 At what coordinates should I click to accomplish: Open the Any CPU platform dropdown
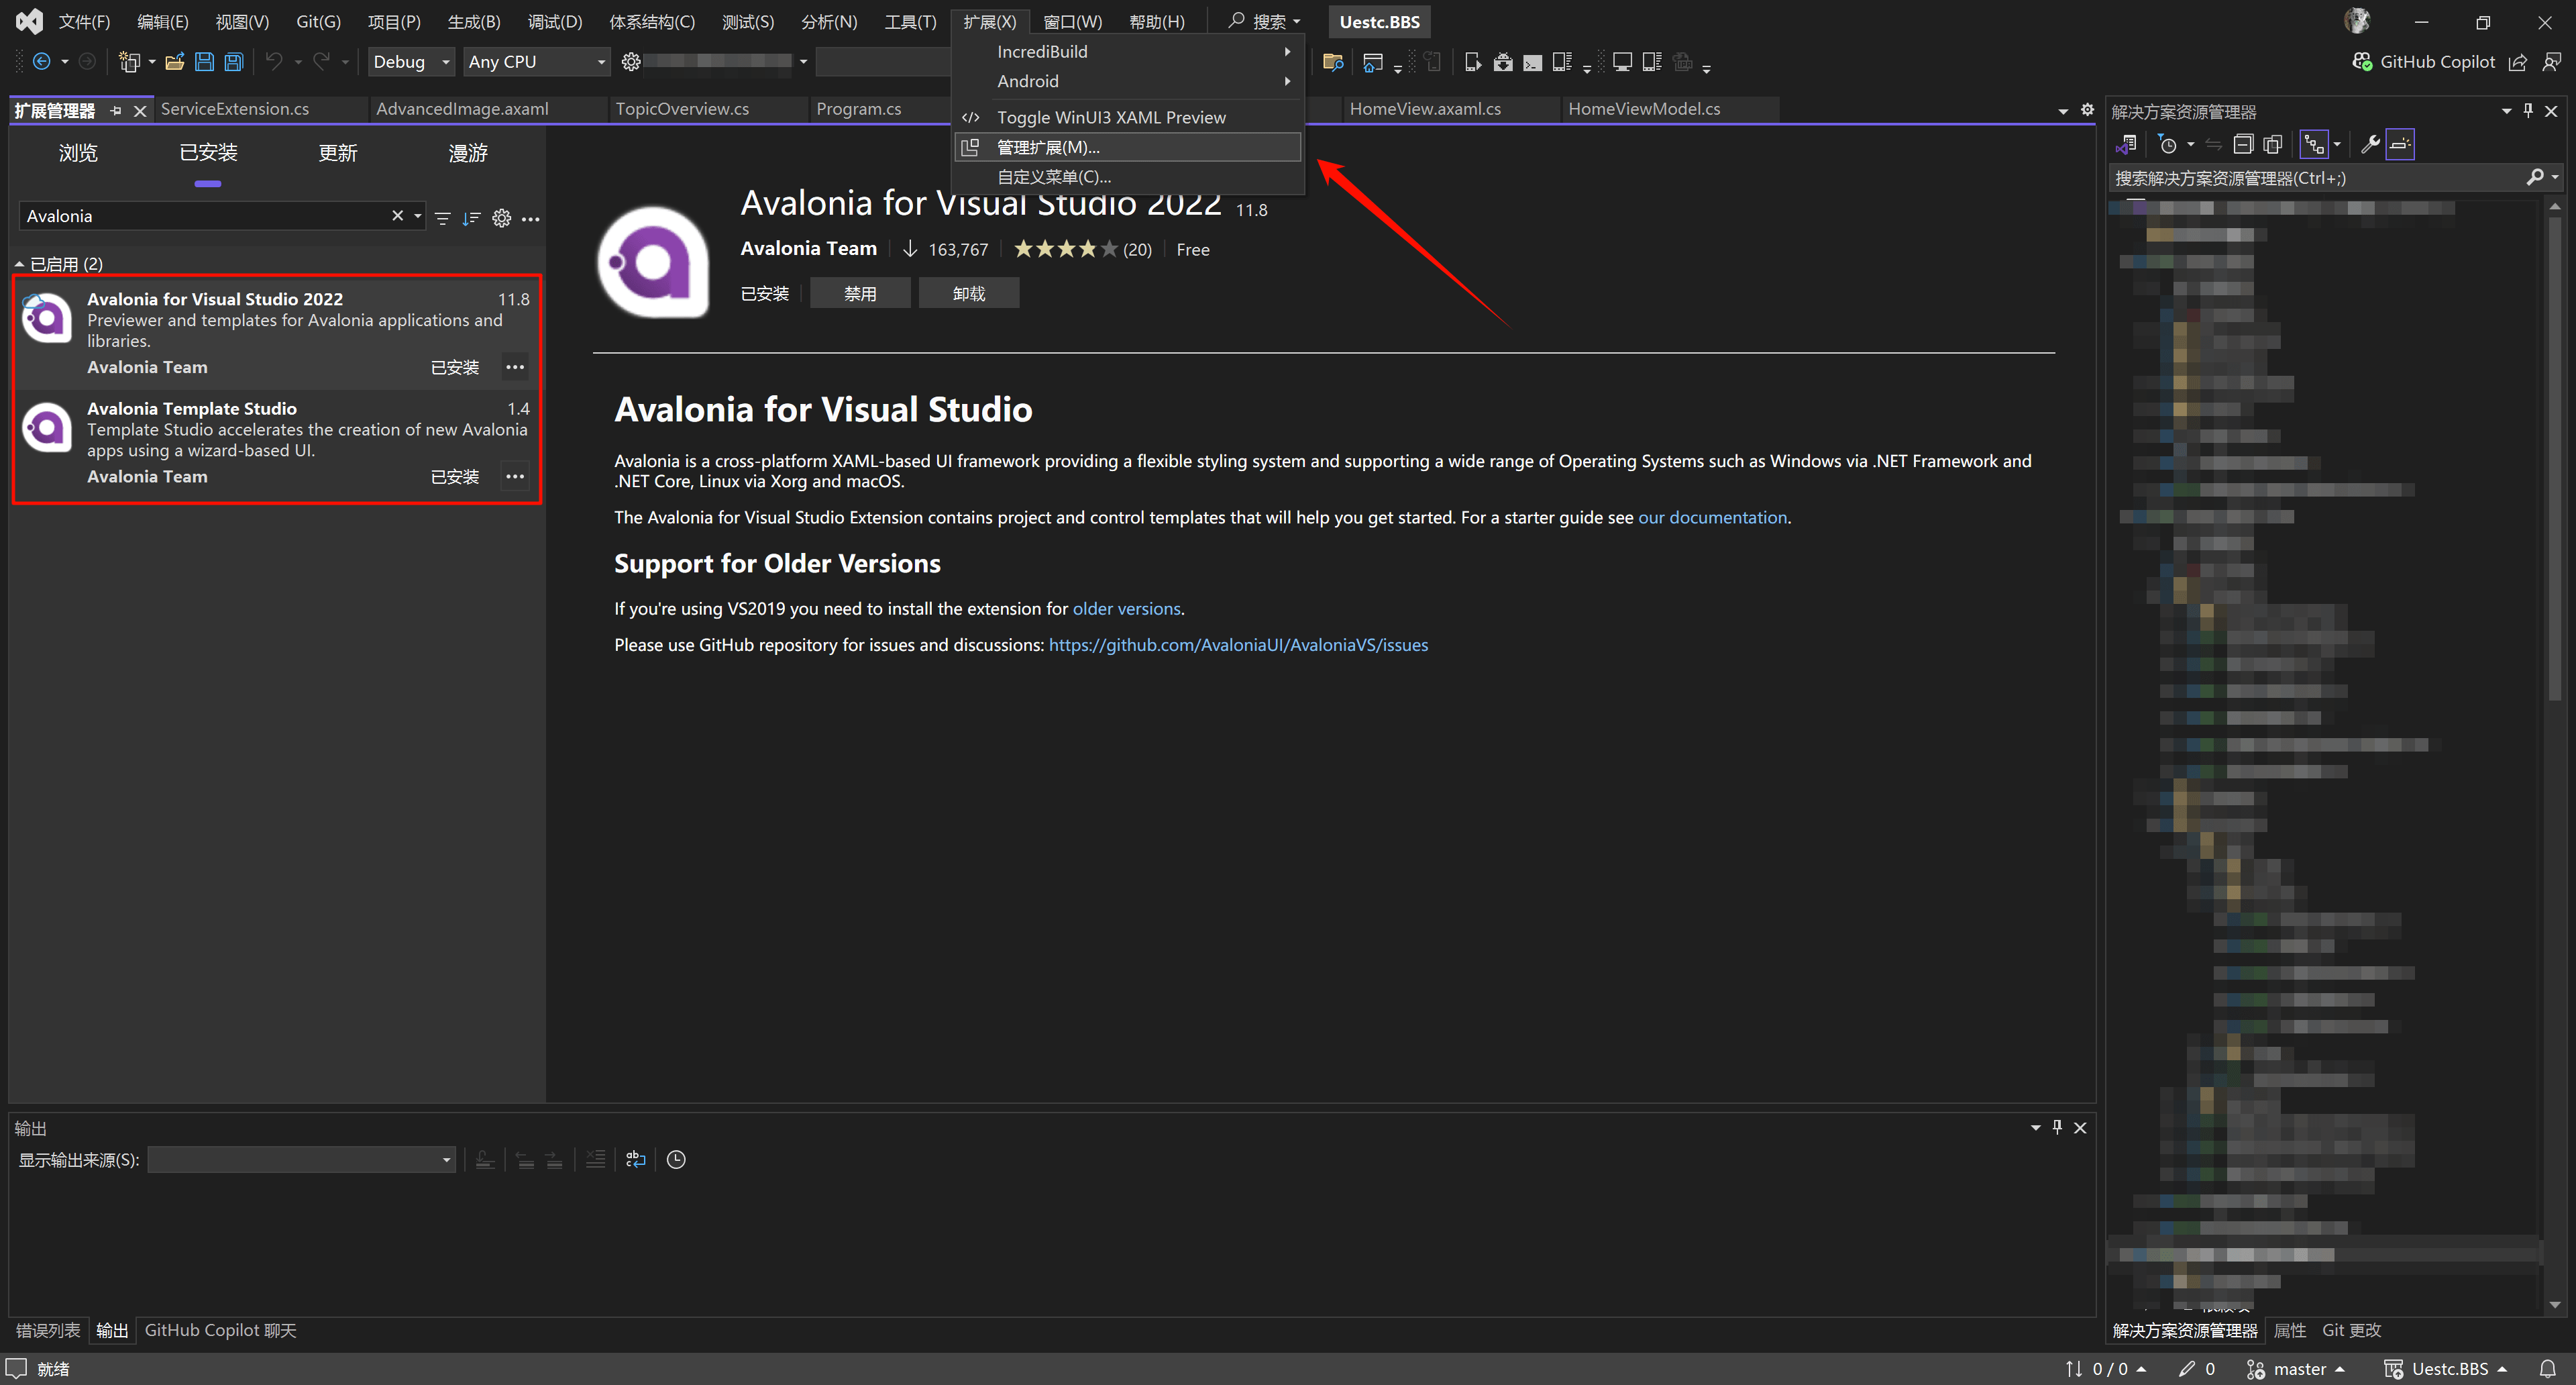[x=537, y=62]
